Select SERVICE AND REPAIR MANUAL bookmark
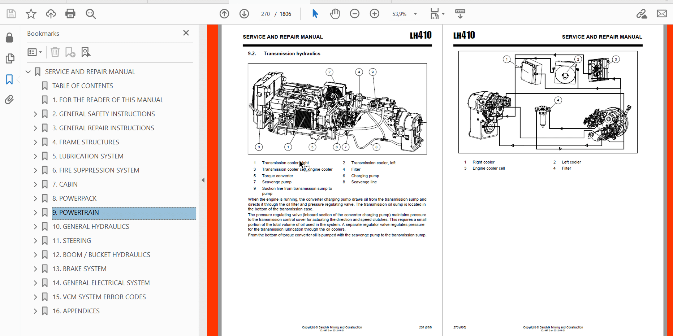This screenshot has width=673, height=336. [90, 72]
